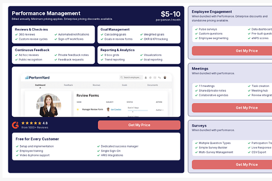The height and width of the screenshot is (181, 272).
Task: Switch to the Feedback tab
Action: 68,85
